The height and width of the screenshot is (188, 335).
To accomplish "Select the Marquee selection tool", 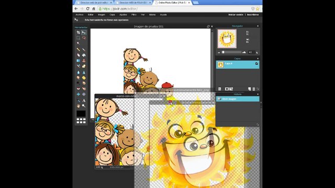I will pos(78,38).
